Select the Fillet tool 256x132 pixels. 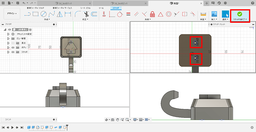pos(78,14)
